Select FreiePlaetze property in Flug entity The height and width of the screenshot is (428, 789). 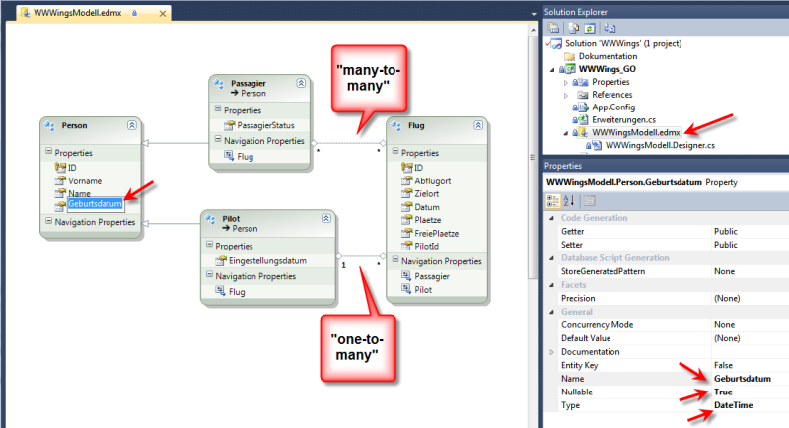436,233
